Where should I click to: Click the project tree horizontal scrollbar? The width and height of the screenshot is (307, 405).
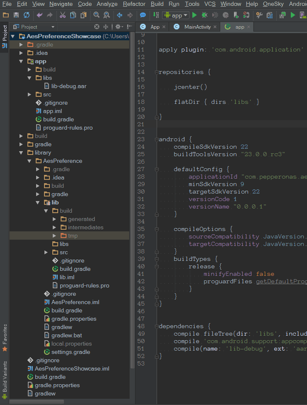pos(37,402)
